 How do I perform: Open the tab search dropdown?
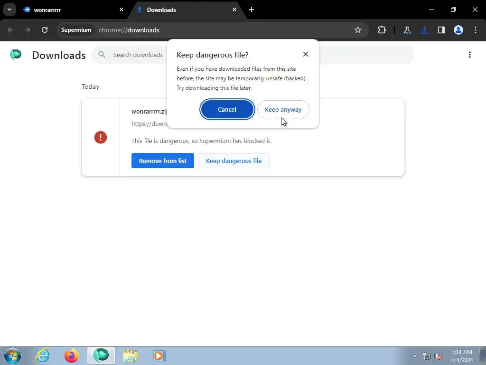click(x=9, y=10)
